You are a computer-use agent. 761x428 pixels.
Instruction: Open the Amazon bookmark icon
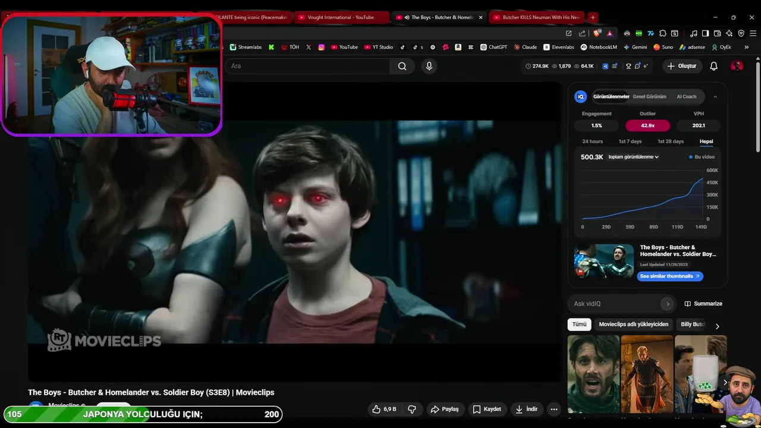(458, 47)
